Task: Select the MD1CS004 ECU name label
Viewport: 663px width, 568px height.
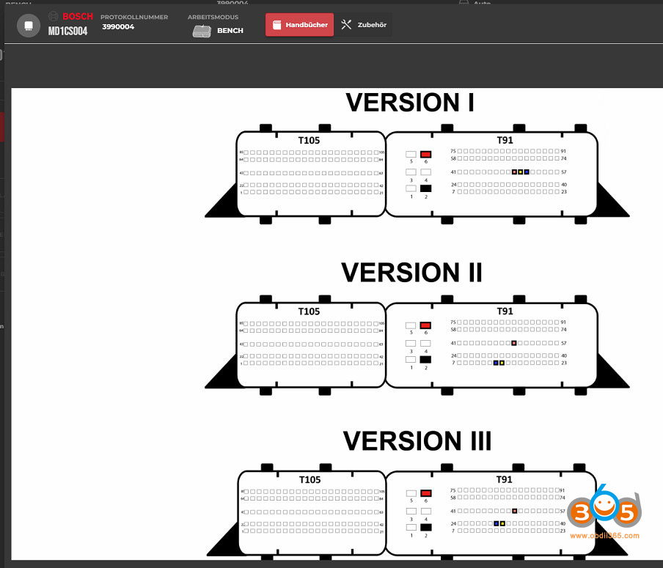Action: (67, 32)
